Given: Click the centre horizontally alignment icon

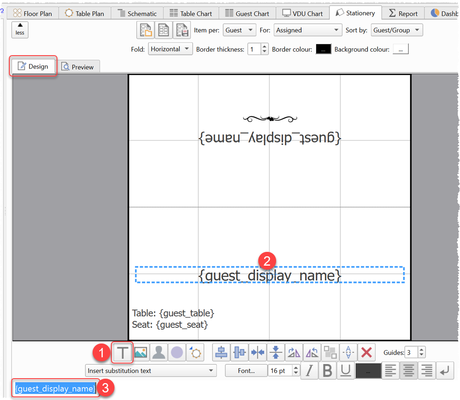Looking at the screenshot, I should pyautogui.click(x=221, y=353).
